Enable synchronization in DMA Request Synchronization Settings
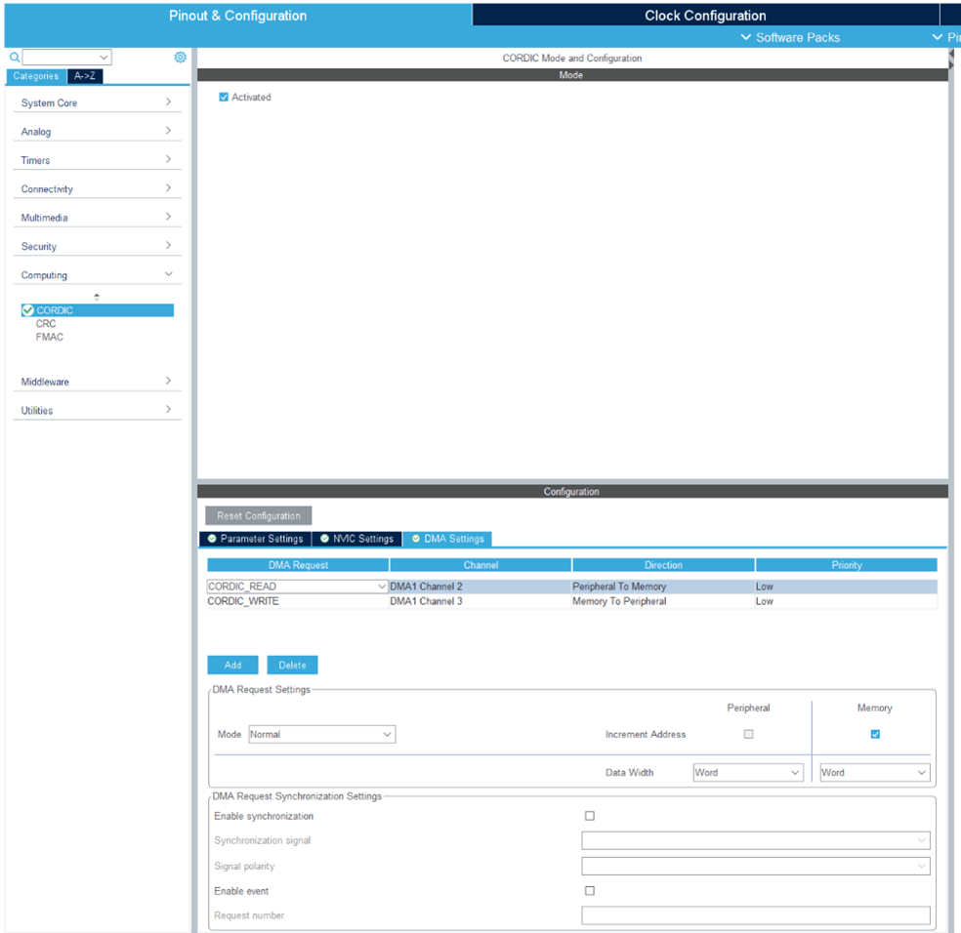 (x=590, y=815)
